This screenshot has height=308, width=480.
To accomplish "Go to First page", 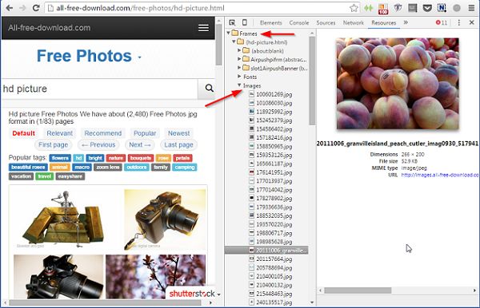I will point(54,145).
